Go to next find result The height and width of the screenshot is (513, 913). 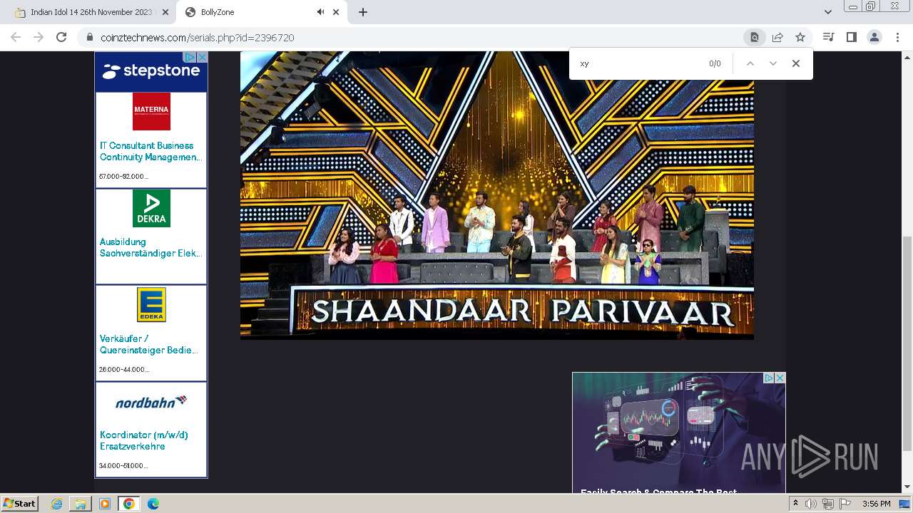click(773, 63)
